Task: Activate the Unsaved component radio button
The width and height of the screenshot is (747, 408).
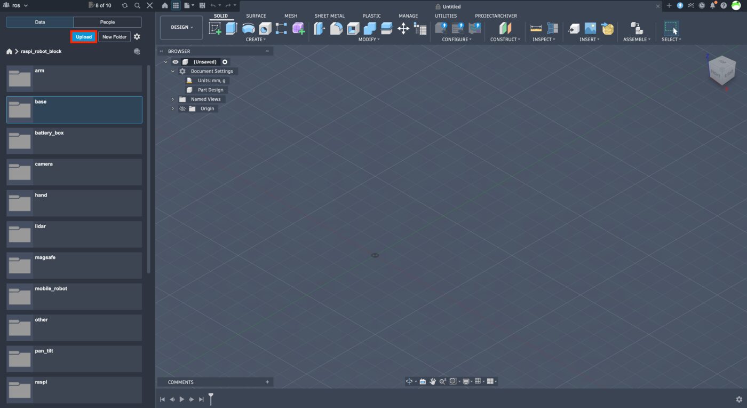Action: (x=225, y=62)
